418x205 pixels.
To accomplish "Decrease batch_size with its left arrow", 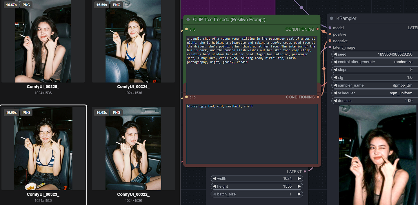I will pyautogui.click(x=215, y=194).
